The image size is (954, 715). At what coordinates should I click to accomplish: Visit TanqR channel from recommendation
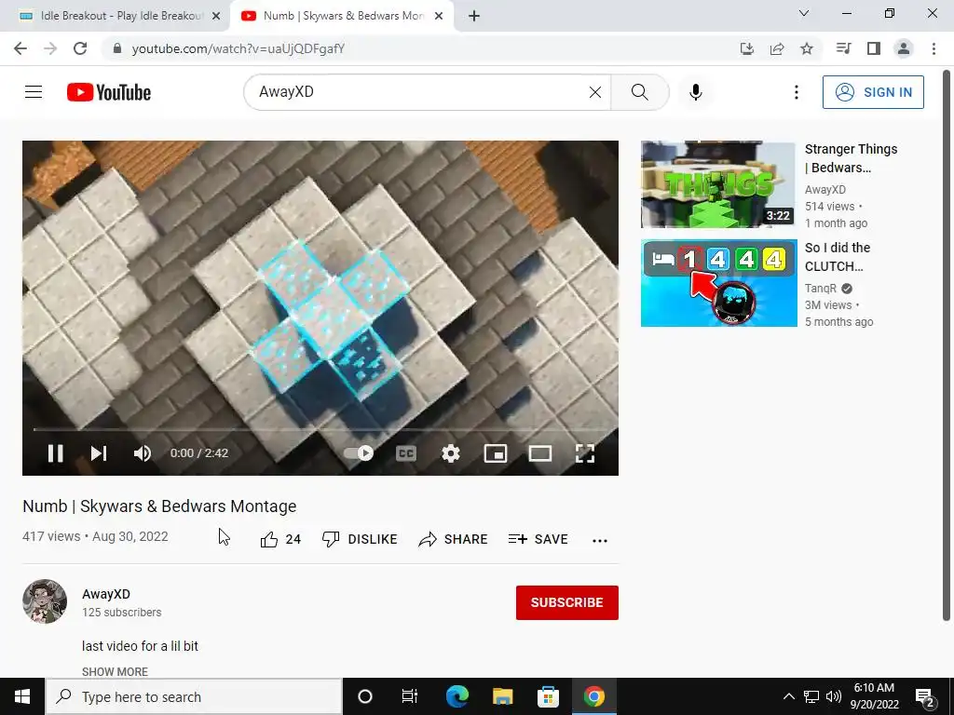click(821, 289)
